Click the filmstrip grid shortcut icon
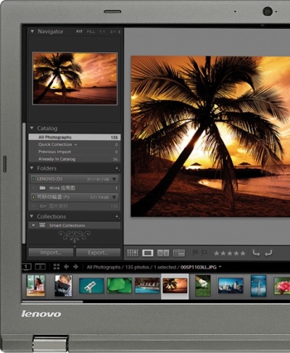290x353 pixels. (x=57, y=267)
